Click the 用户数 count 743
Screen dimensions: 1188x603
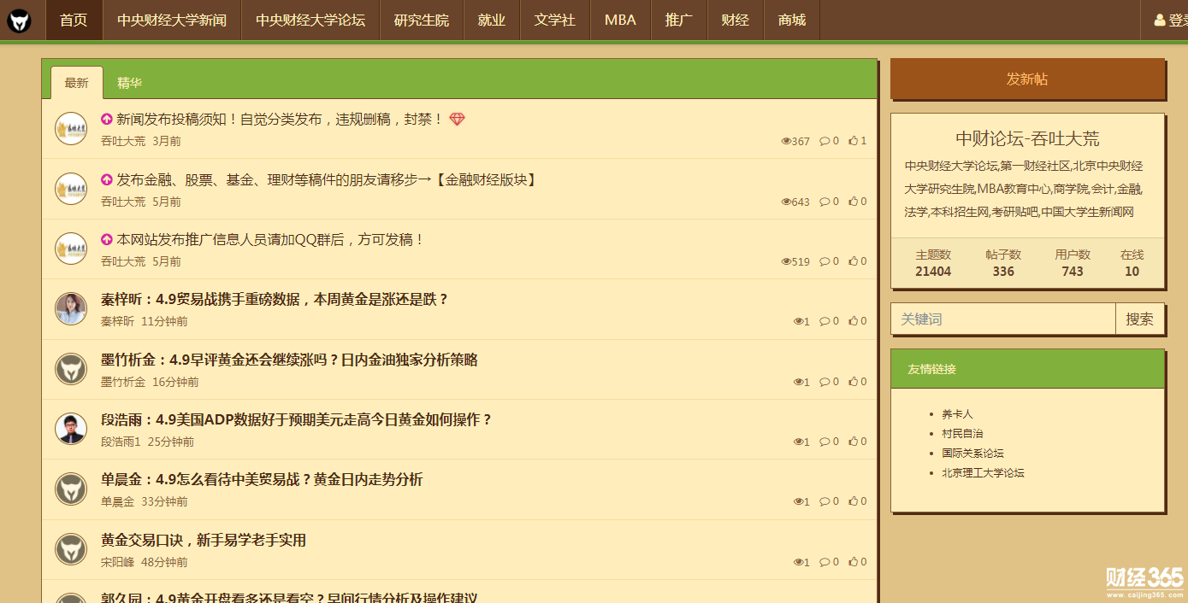point(1073,272)
